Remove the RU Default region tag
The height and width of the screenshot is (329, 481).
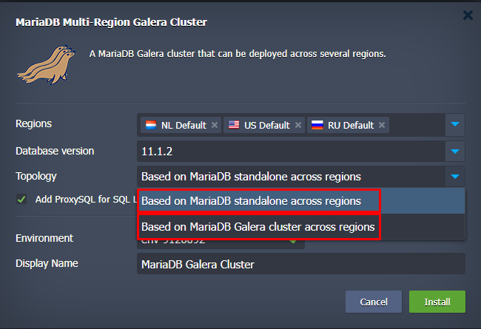(x=382, y=125)
